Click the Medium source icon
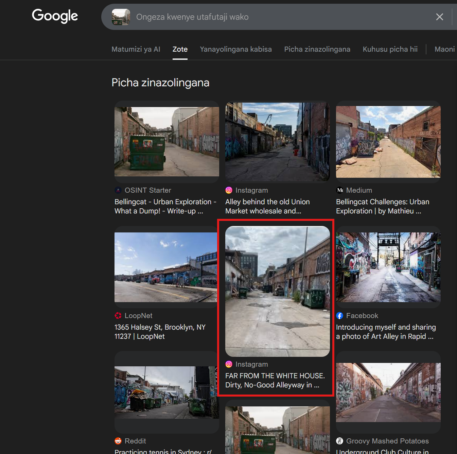 (x=339, y=190)
